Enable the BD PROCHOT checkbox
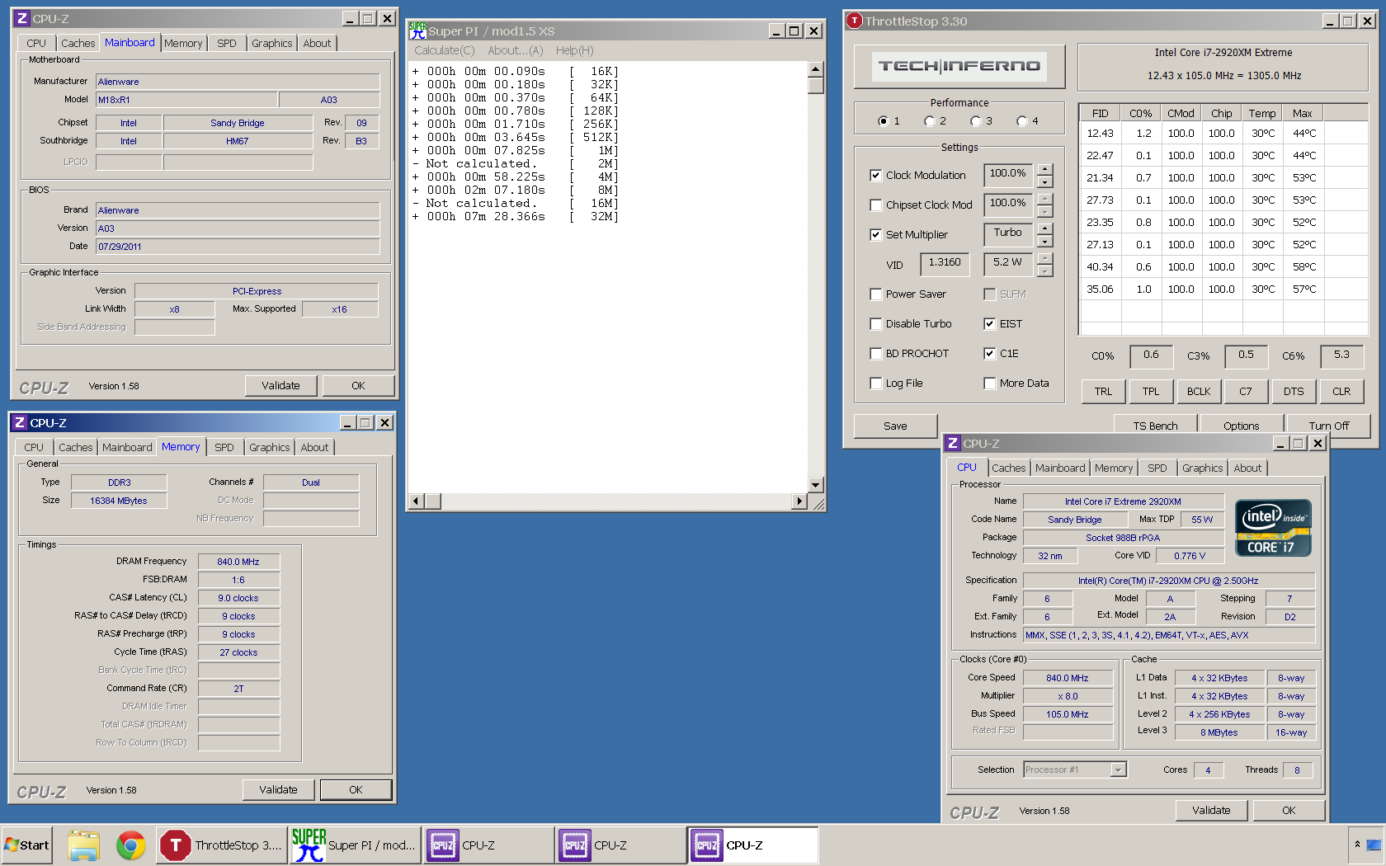The height and width of the screenshot is (866, 1386). coord(875,353)
